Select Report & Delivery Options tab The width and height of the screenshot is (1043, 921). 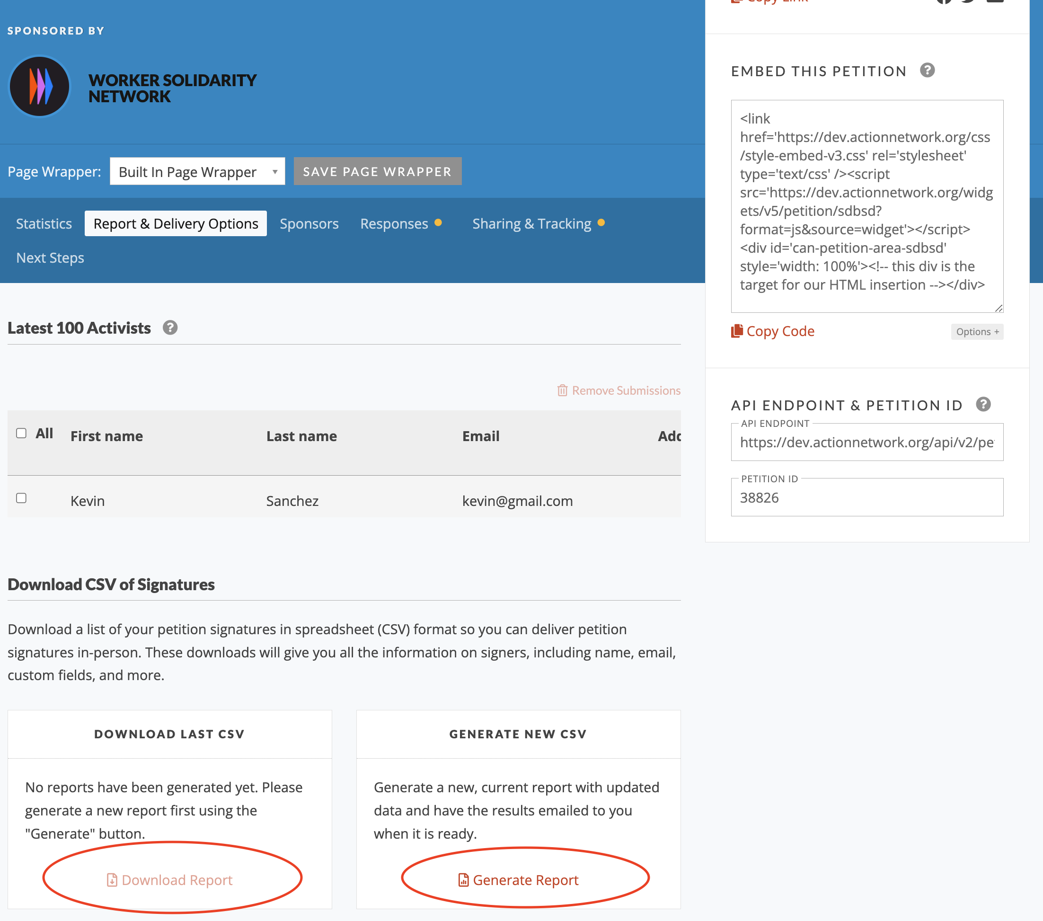176,223
